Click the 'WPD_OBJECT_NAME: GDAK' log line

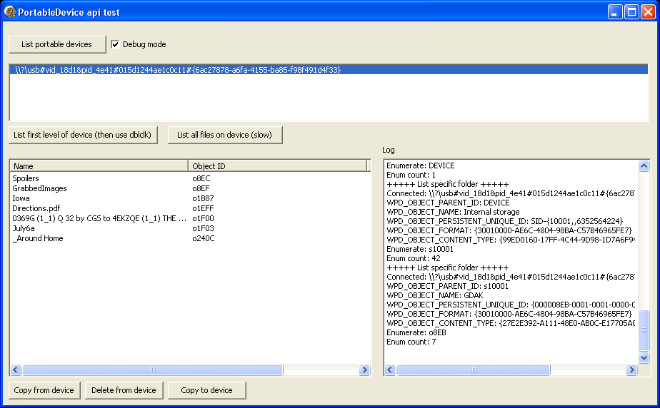tap(434, 295)
